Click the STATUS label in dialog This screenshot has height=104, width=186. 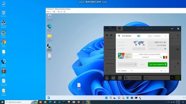click(124, 71)
